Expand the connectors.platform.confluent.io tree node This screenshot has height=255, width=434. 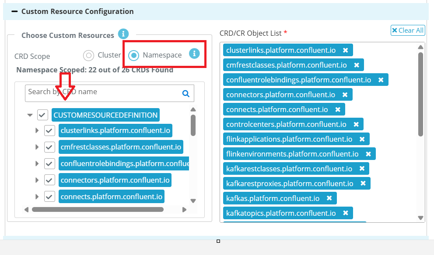click(x=37, y=180)
